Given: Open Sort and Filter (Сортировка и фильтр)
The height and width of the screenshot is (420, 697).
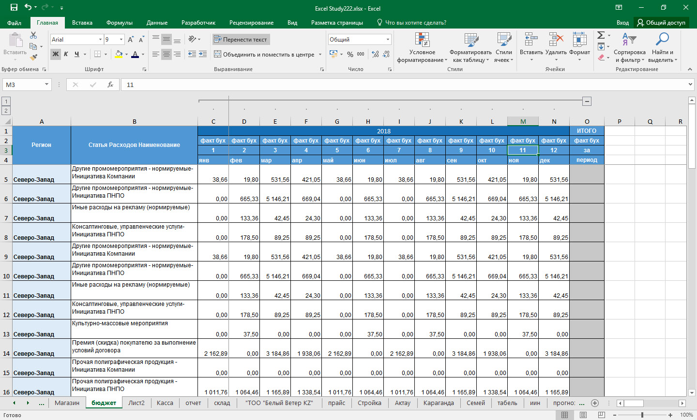Looking at the screenshot, I should [x=630, y=48].
